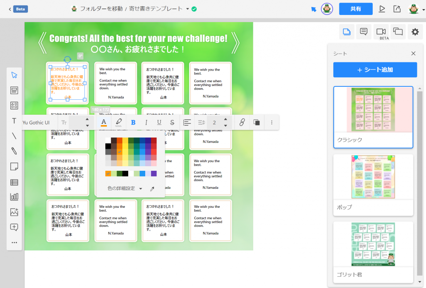Click the link insert icon
The image size is (426, 288).
[x=242, y=122]
